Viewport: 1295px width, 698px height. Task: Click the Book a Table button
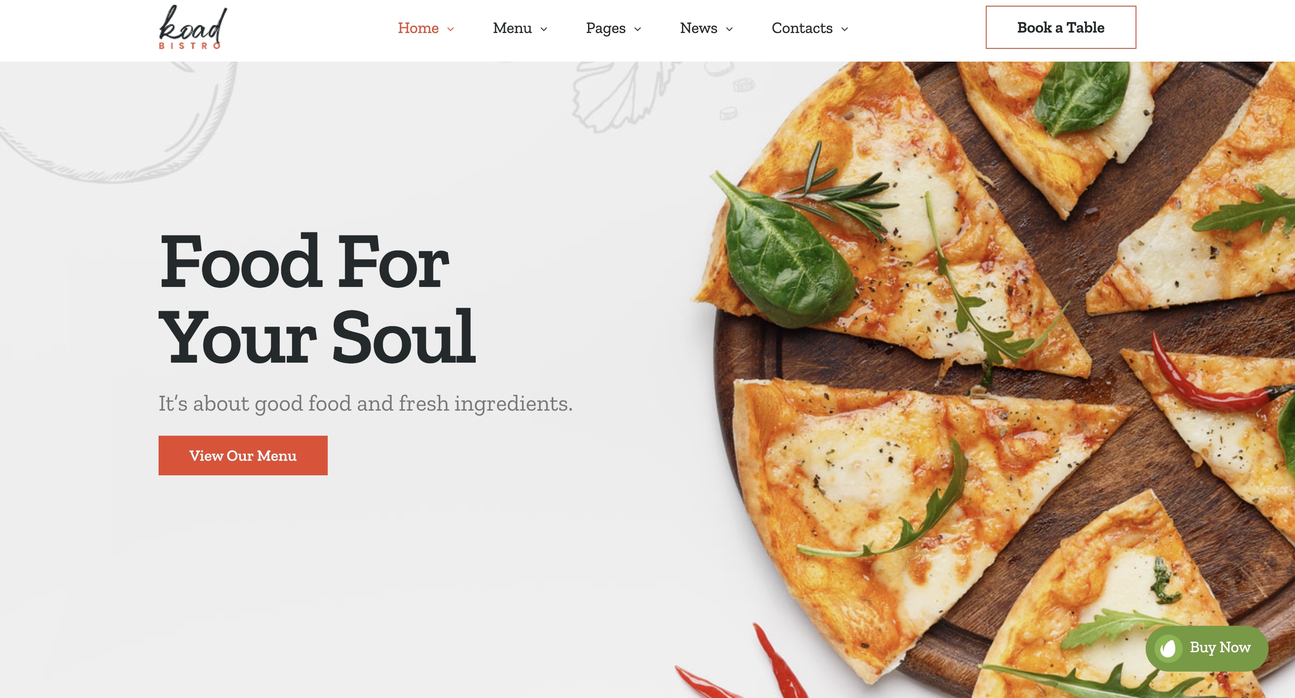(x=1061, y=28)
